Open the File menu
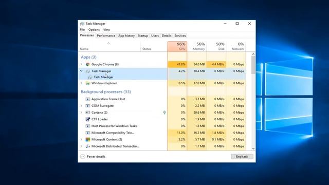Viewport: 329px width, 185px height. pyautogui.click(x=82, y=30)
